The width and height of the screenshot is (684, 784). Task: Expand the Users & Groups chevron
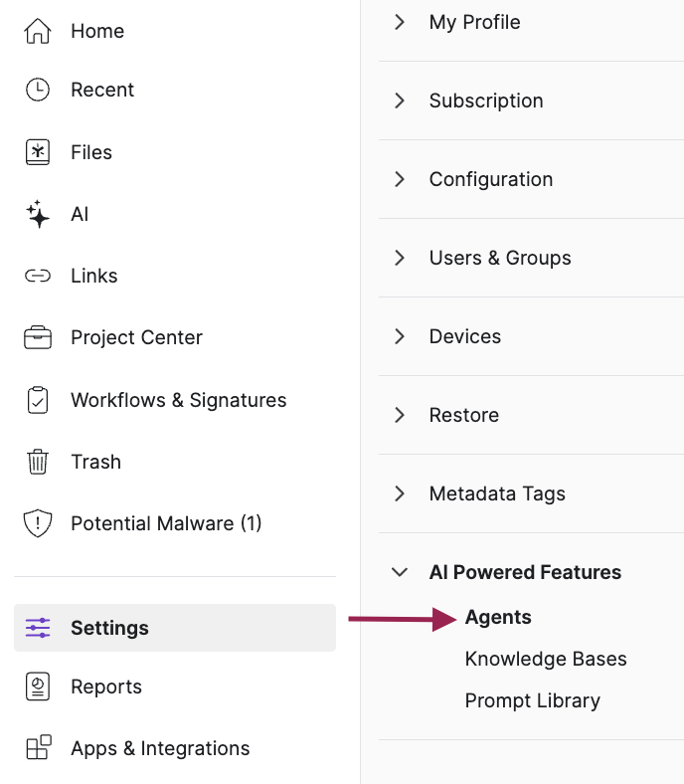tap(400, 258)
